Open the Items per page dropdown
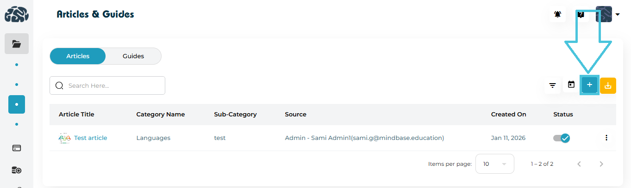Image resolution: width=631 pixels, height=188 pixels. (494, 164)
